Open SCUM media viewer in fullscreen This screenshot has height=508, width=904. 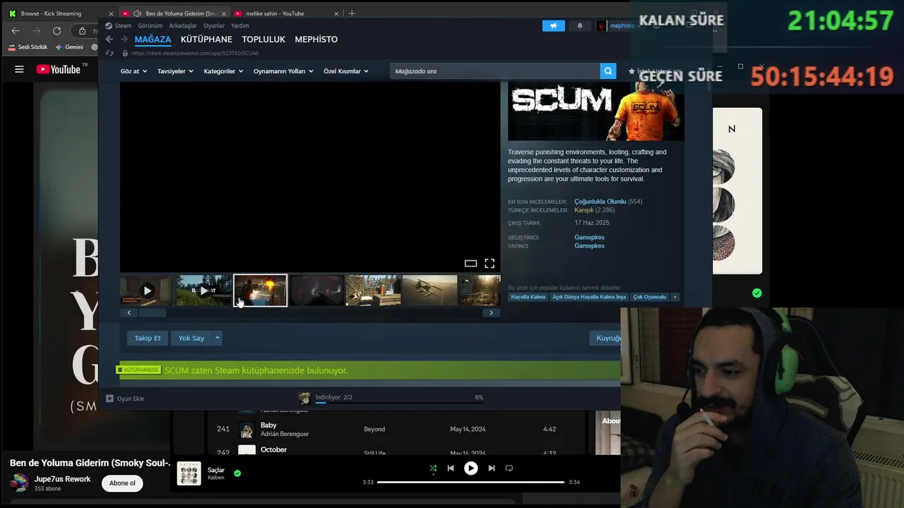(x=489, y=263)
